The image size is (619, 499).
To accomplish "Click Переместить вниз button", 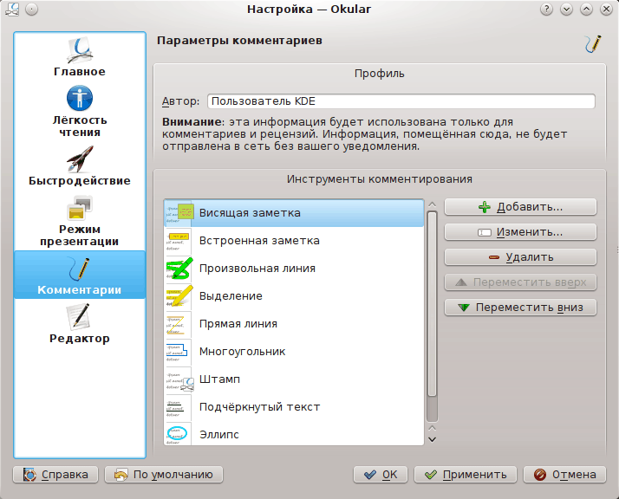I will pos(520,308).
